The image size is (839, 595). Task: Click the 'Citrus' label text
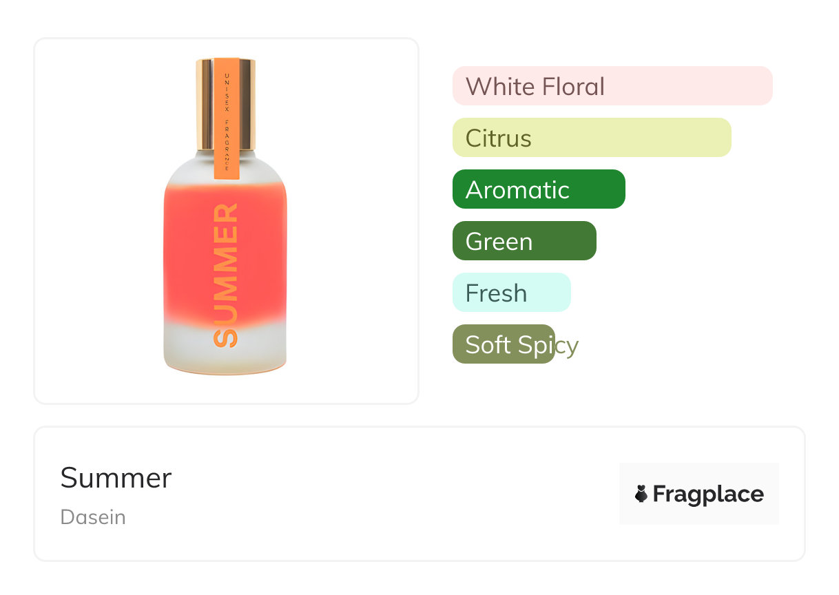tap(498, 138)
